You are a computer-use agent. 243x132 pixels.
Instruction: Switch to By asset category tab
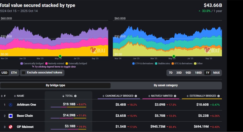click(x=166, y=85)
